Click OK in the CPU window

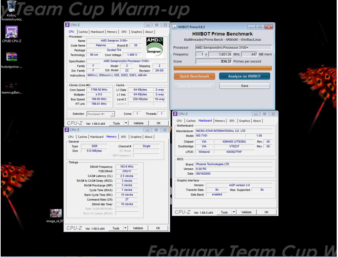(x=159, y=123)
